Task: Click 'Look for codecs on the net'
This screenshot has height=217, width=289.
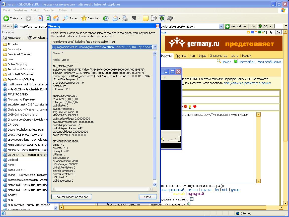Action: click(x=71, y=197)
